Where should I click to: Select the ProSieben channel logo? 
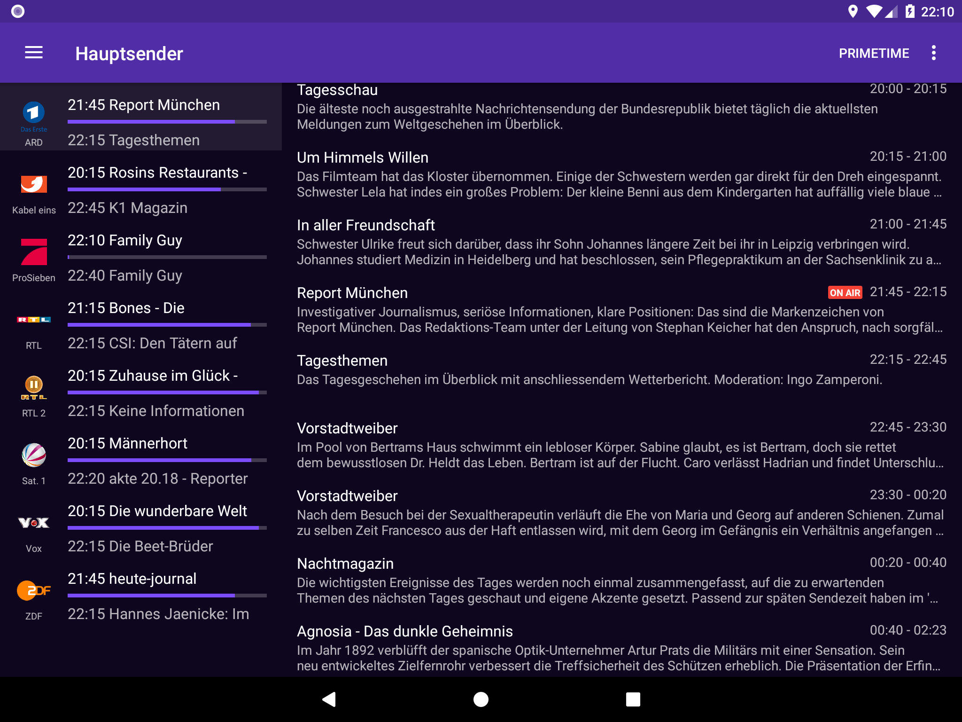click(x=34, y=252)
